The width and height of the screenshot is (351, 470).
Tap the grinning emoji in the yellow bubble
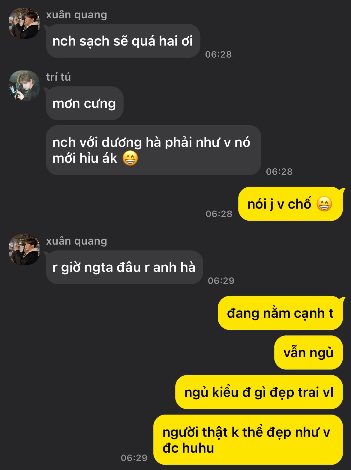click(324, 204)
